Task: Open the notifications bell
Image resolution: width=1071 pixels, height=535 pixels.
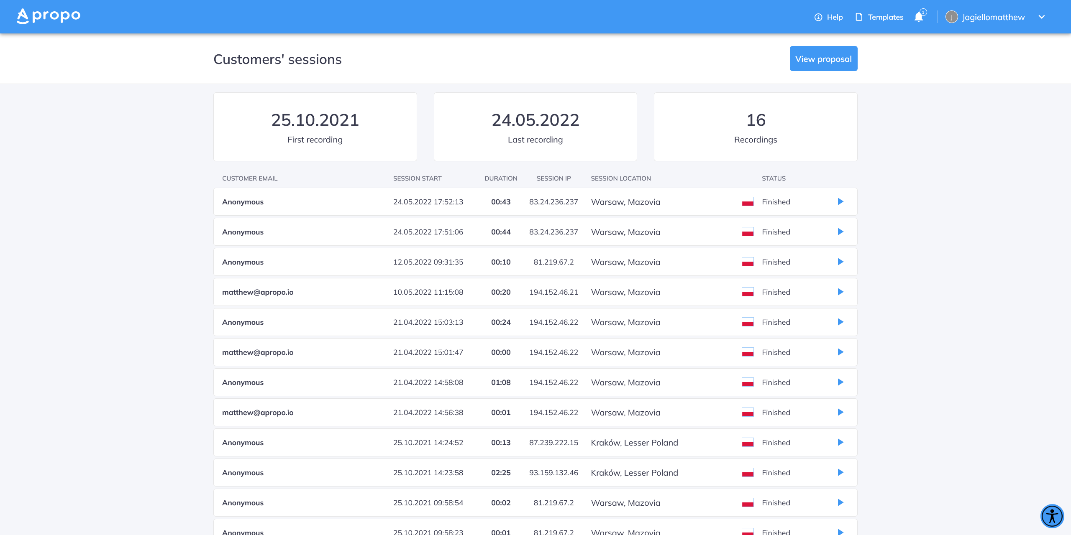Action: [x=918, y=17]
